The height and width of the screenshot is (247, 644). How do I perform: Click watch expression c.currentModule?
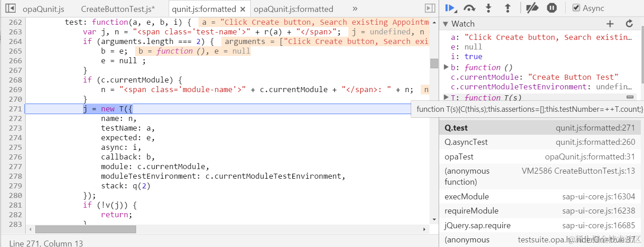pyautogui.click(x=534, y=77)
